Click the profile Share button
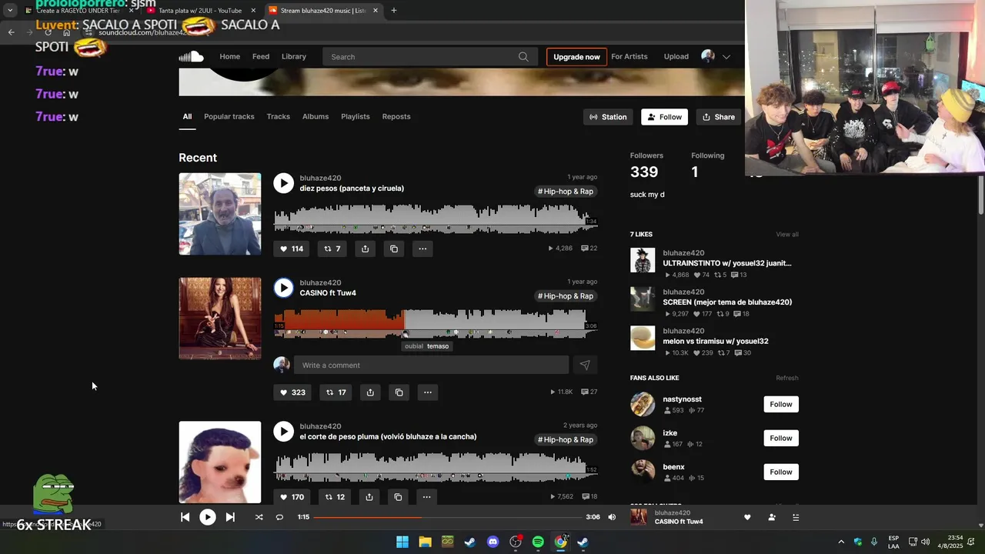The image size is (985, 554). (x=719, y=117)
